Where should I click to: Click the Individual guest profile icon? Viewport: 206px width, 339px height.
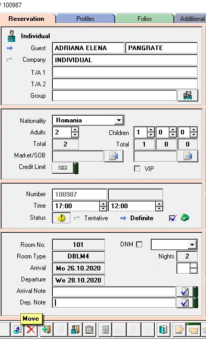[12, 36]
